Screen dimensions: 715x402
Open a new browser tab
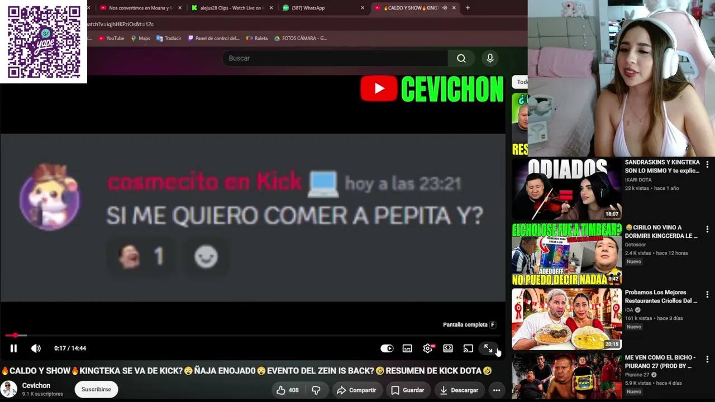point(468,8)
